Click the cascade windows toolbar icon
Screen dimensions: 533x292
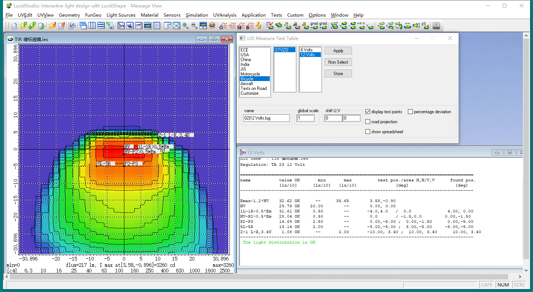pos(83,26)
